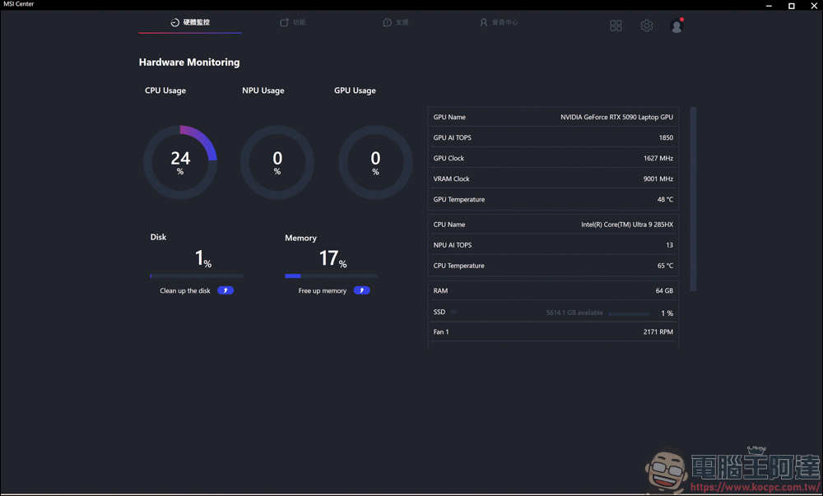The image size is (823, 496).
Task: Click the hardware info panel scrollbar
Action: [x=694, y=198]
